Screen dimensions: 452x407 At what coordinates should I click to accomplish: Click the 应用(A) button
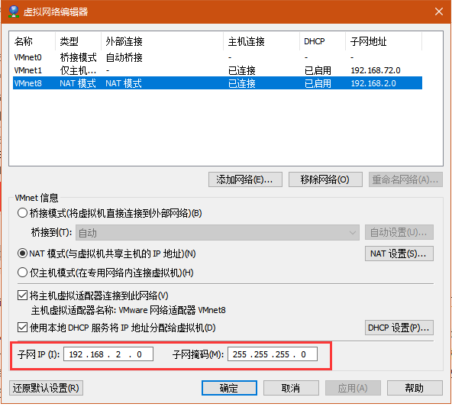click(353, 388)
